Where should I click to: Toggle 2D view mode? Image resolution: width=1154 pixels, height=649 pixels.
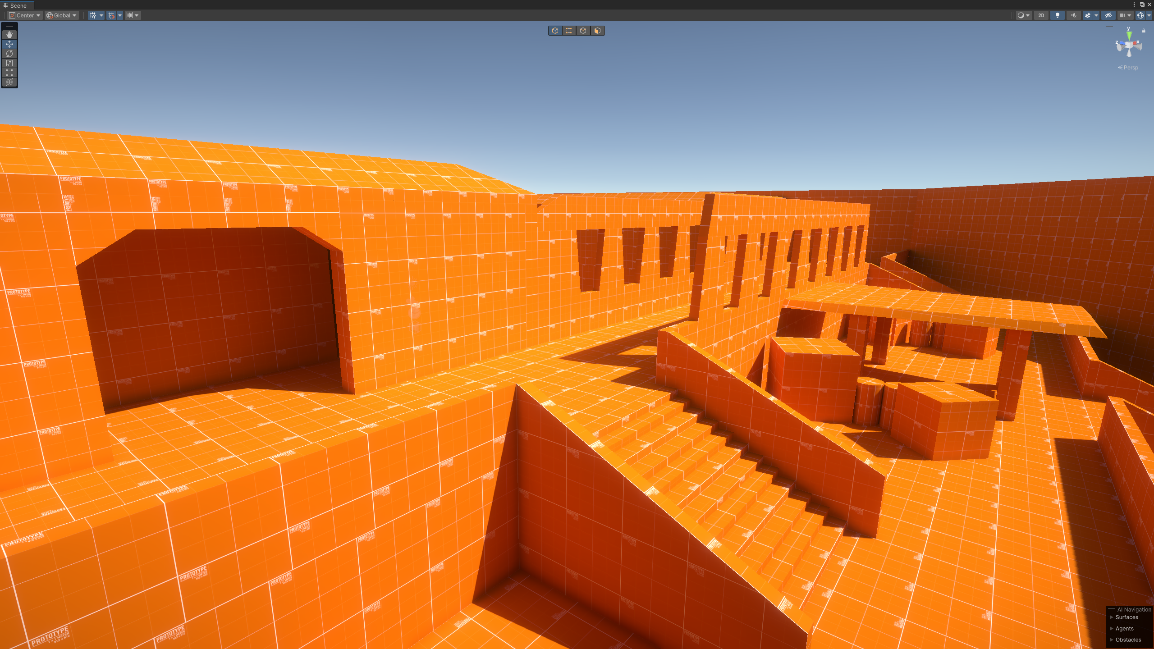pos(1041,15)
